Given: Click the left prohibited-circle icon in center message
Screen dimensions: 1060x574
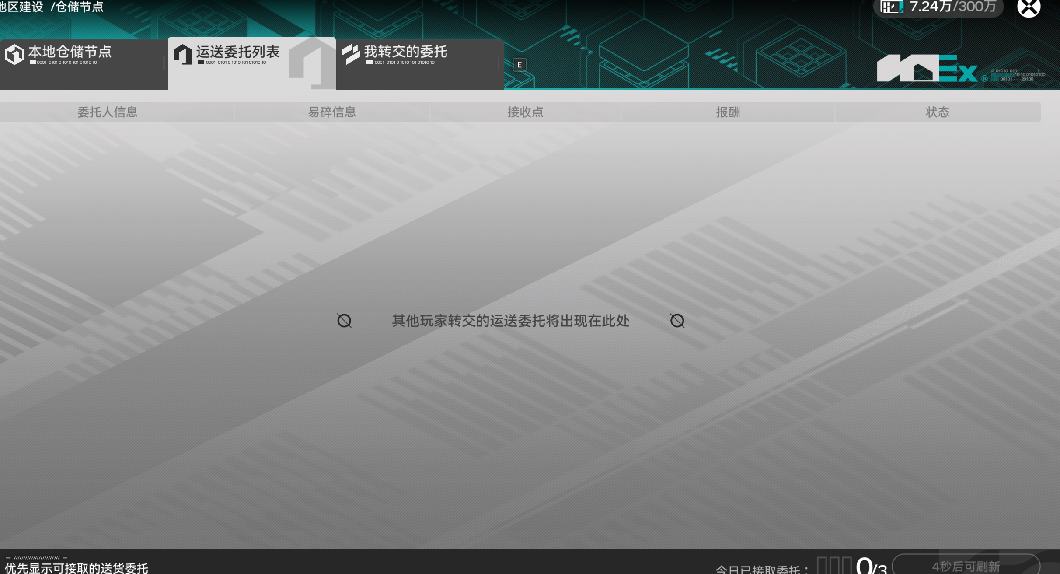Looking at the screenshot, I should tap(345, 320).
